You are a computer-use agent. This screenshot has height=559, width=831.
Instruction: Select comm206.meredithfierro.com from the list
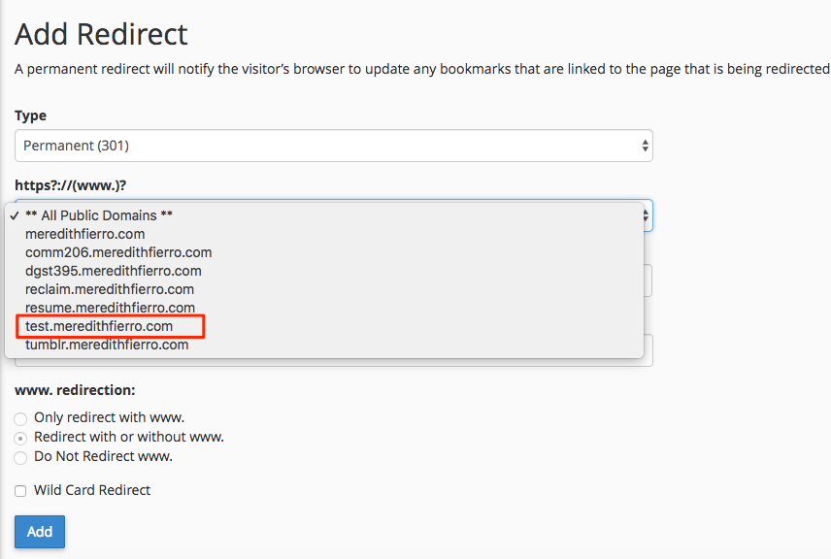click(118, 252)
